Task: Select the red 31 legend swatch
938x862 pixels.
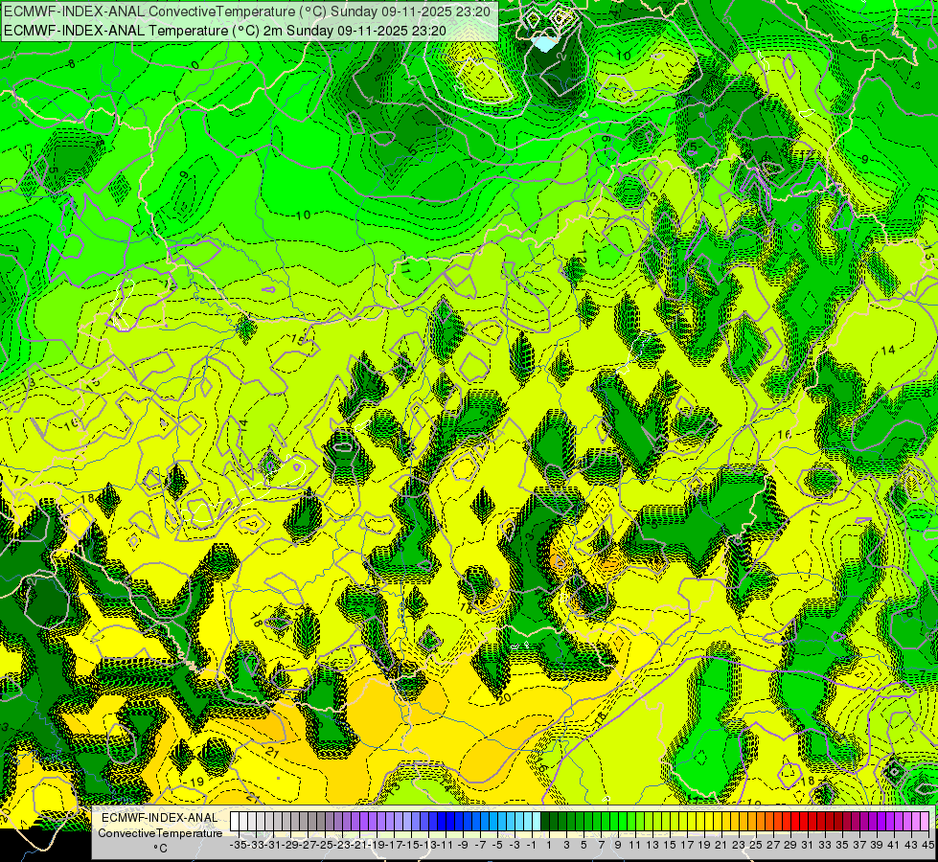Action: click(x=804, y=821)
